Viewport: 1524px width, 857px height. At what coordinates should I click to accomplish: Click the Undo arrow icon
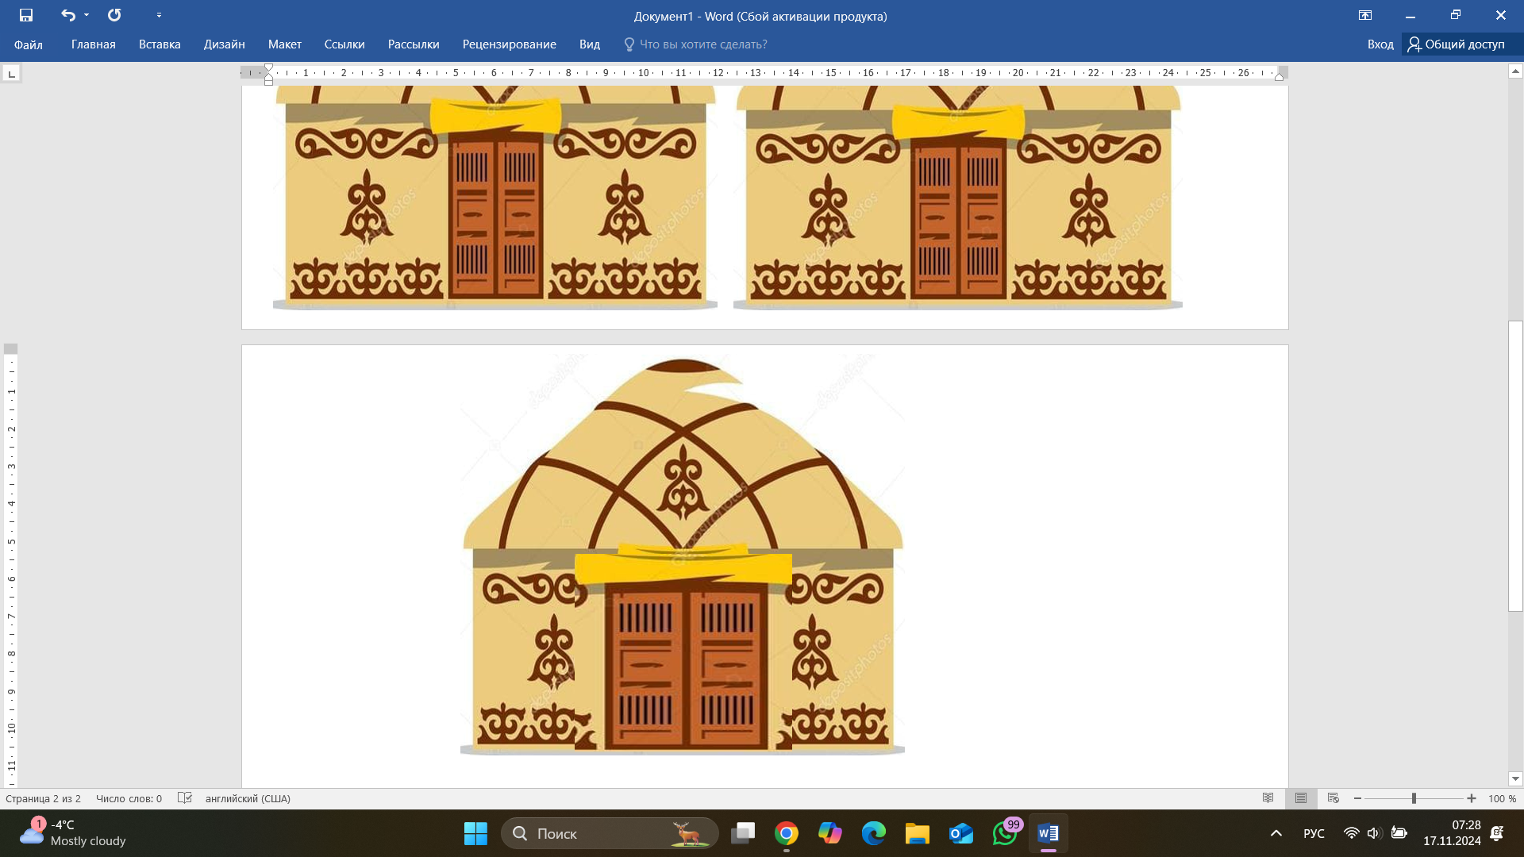click(x=68, y=15)
